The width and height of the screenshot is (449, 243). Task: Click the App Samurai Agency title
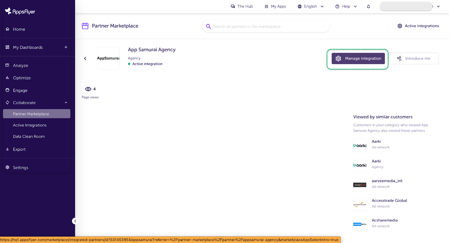[x=152, y=50]
